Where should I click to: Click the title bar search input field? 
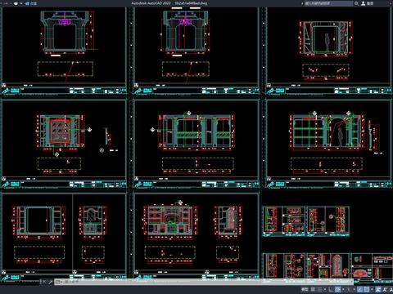coord(328,3)
